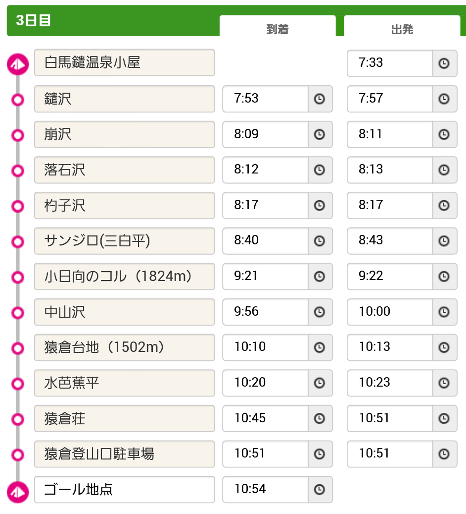Edit the 杓子沢 departure time 8:17
This screenshot has height=514, width=466.
tap(390, 206)
